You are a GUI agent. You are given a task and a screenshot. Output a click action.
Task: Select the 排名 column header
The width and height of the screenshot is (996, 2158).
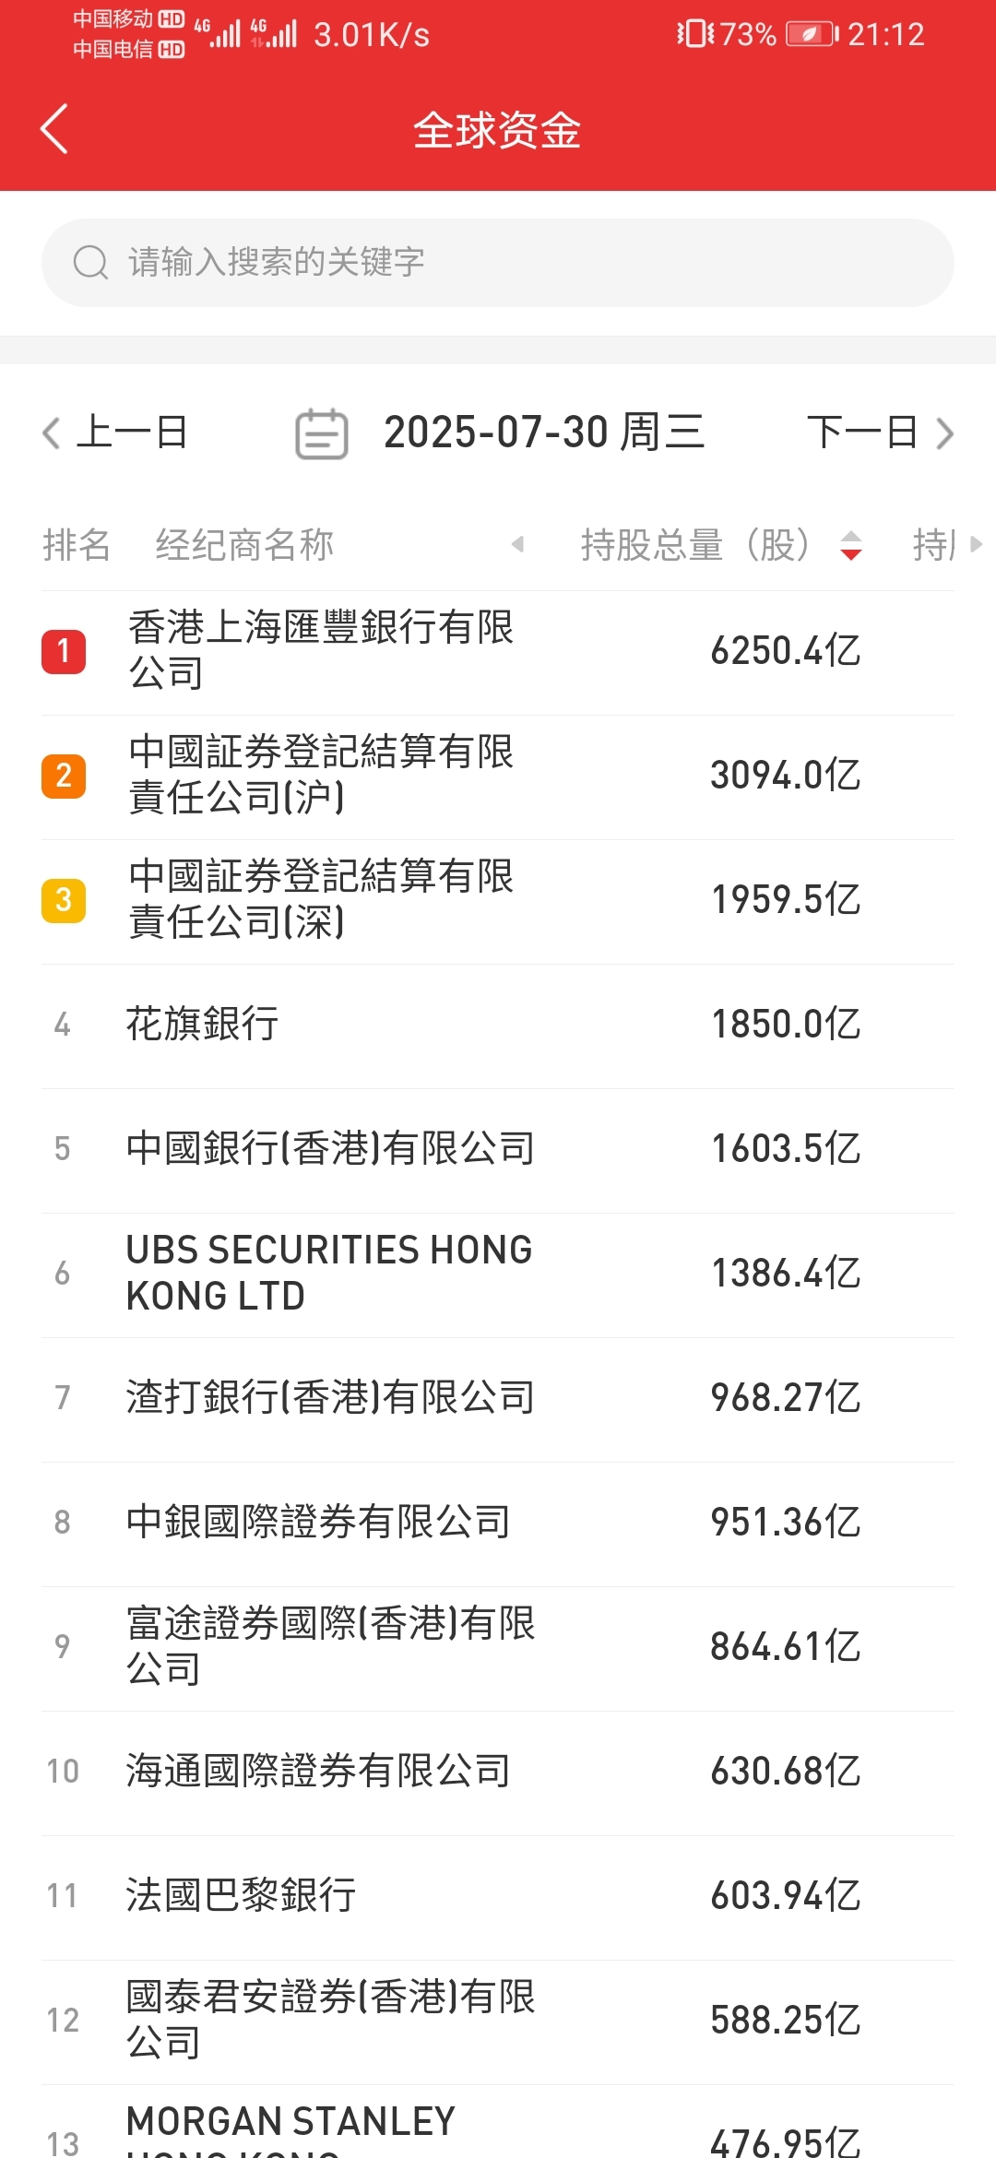[x=77, y=545]
